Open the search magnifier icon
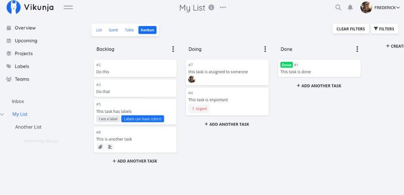The height and width of the screenshot is (195, 404). click(338, 7)
